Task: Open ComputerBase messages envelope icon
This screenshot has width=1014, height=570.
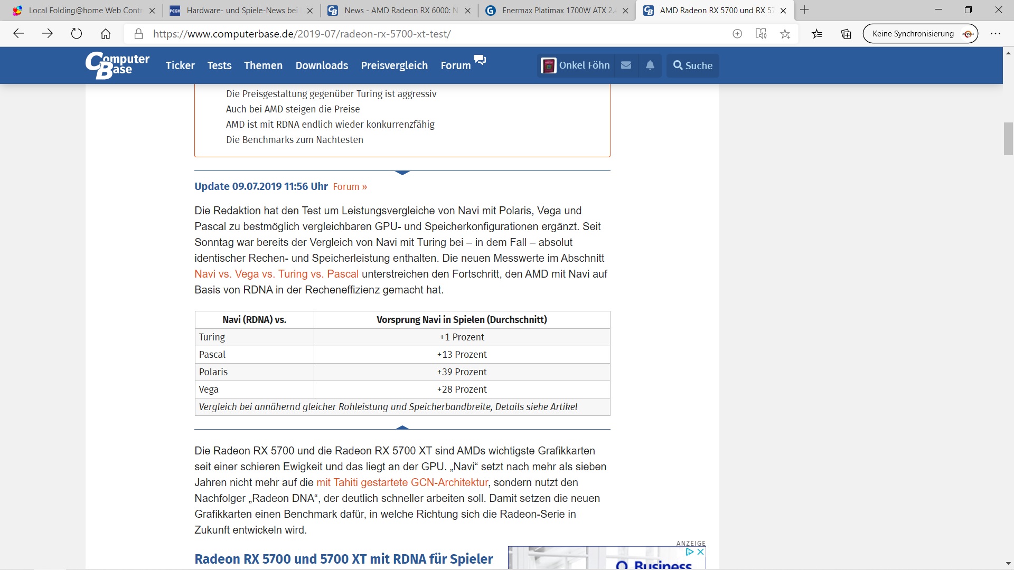Action: [x=626, y=65]
